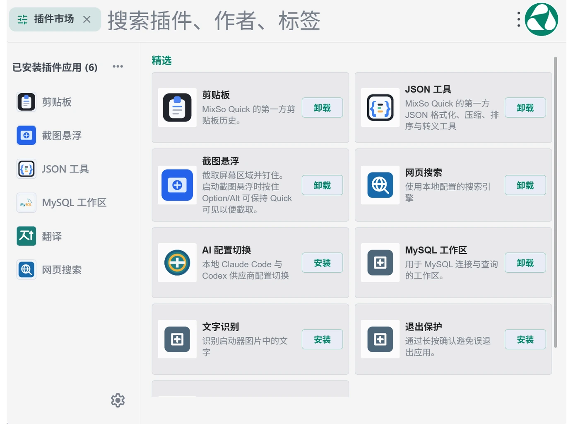Click the 退出保护 card icon
573x424 pixels.
coord(380,339)
